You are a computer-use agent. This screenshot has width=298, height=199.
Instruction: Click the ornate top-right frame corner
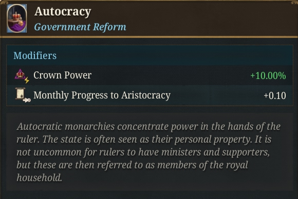[293, 3]
